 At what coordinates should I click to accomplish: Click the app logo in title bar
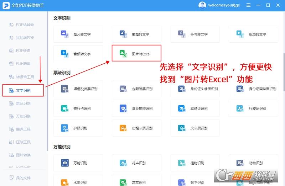[x=6, y=5]
